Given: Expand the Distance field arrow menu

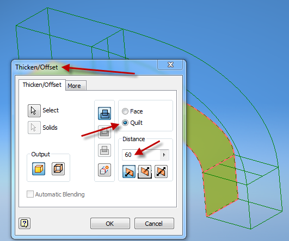Looking at the screenshot, I should 164,155.
